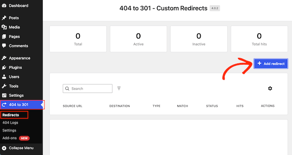292x155 pixels.
Task: Click the magnifier icon in Search
Action: tap(67, 89)
